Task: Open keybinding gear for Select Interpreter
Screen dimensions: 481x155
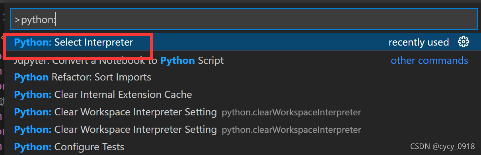Action: click(x=463, y=42)
